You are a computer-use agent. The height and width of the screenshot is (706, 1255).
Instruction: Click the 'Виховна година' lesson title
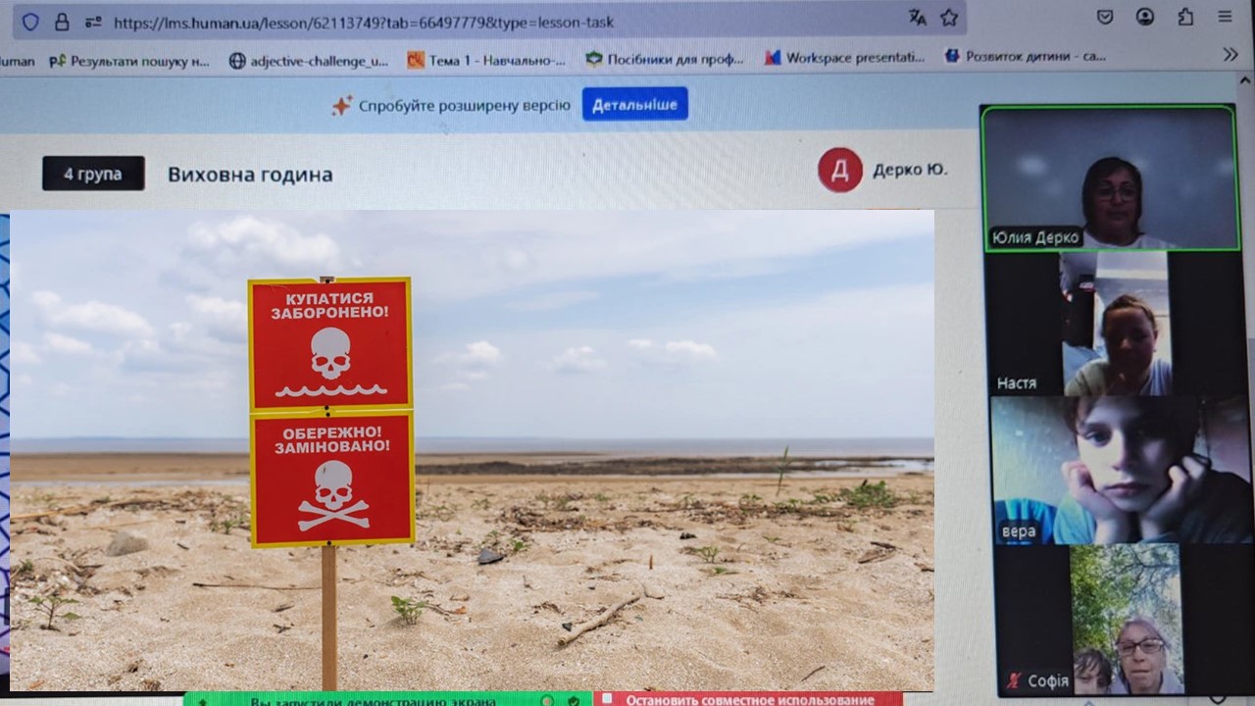[x=250, y=175]
